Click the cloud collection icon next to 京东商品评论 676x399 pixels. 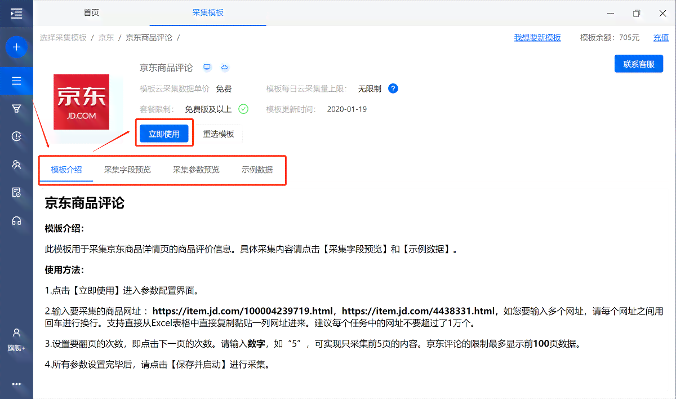click(x=225, y=68)
